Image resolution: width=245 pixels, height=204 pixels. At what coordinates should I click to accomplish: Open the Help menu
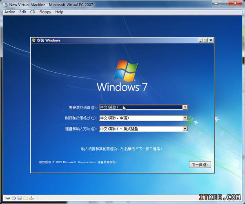(x=59, y=12)
